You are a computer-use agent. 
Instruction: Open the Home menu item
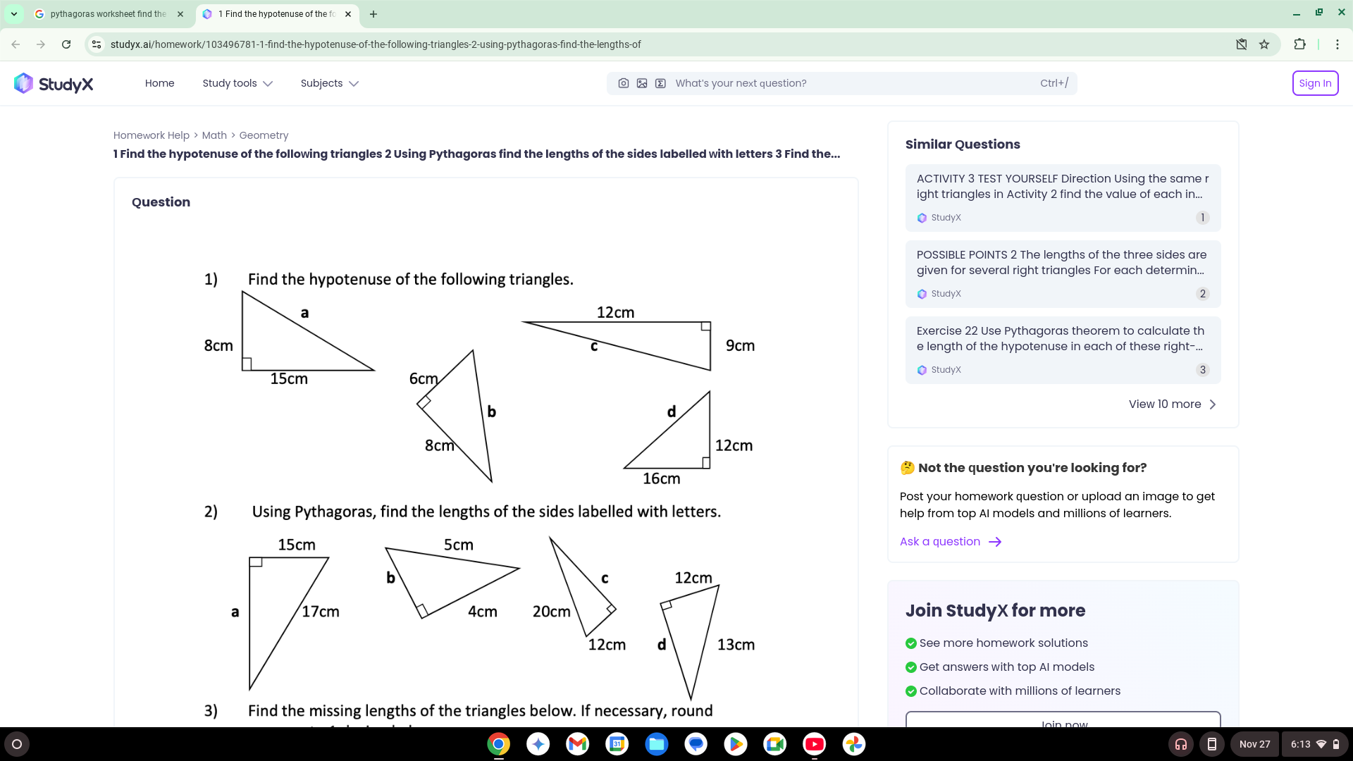(x=159, y=83)
